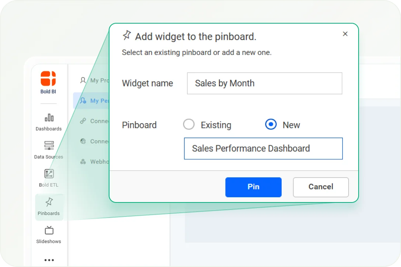Click the Cancel button

pos(321,187)
